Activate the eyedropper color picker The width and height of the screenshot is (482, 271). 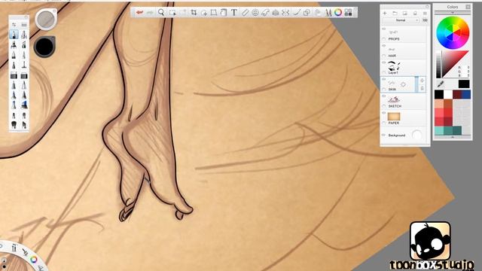[441, 84]
